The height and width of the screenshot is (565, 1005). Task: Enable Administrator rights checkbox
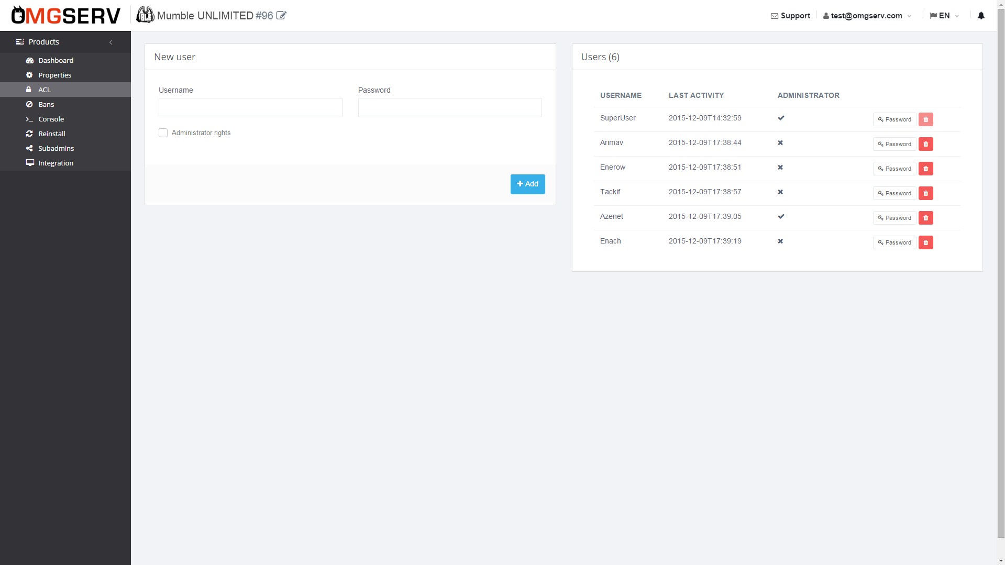tap(163, 133)
